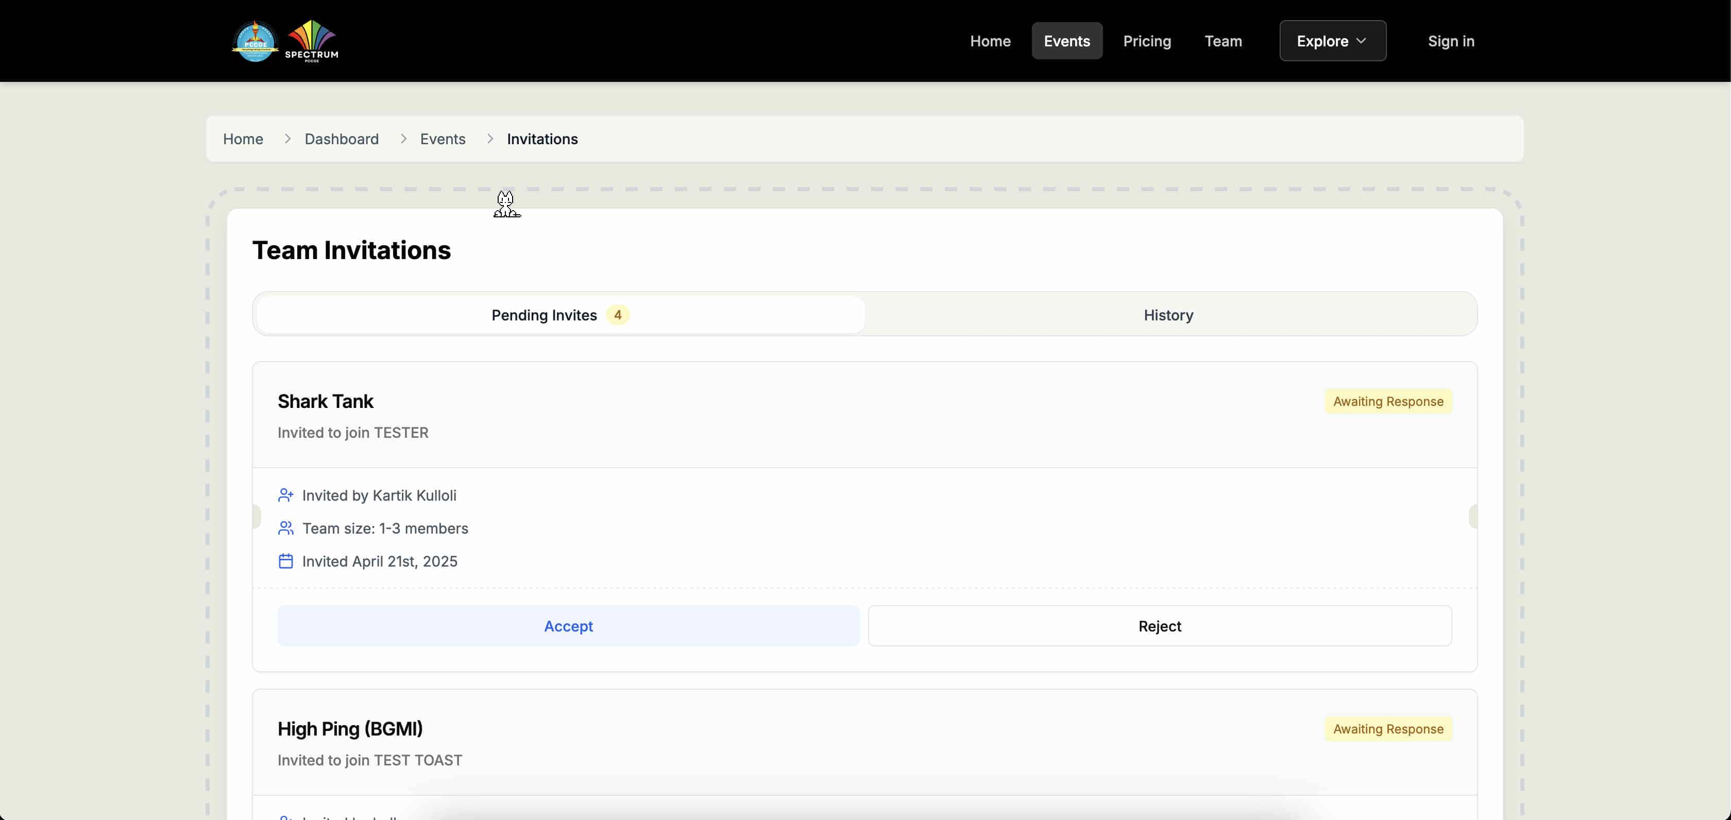1731x820 pixels.
Task: Click 'Invited by Kartik Kulloli' text
Action: [379, 496]
